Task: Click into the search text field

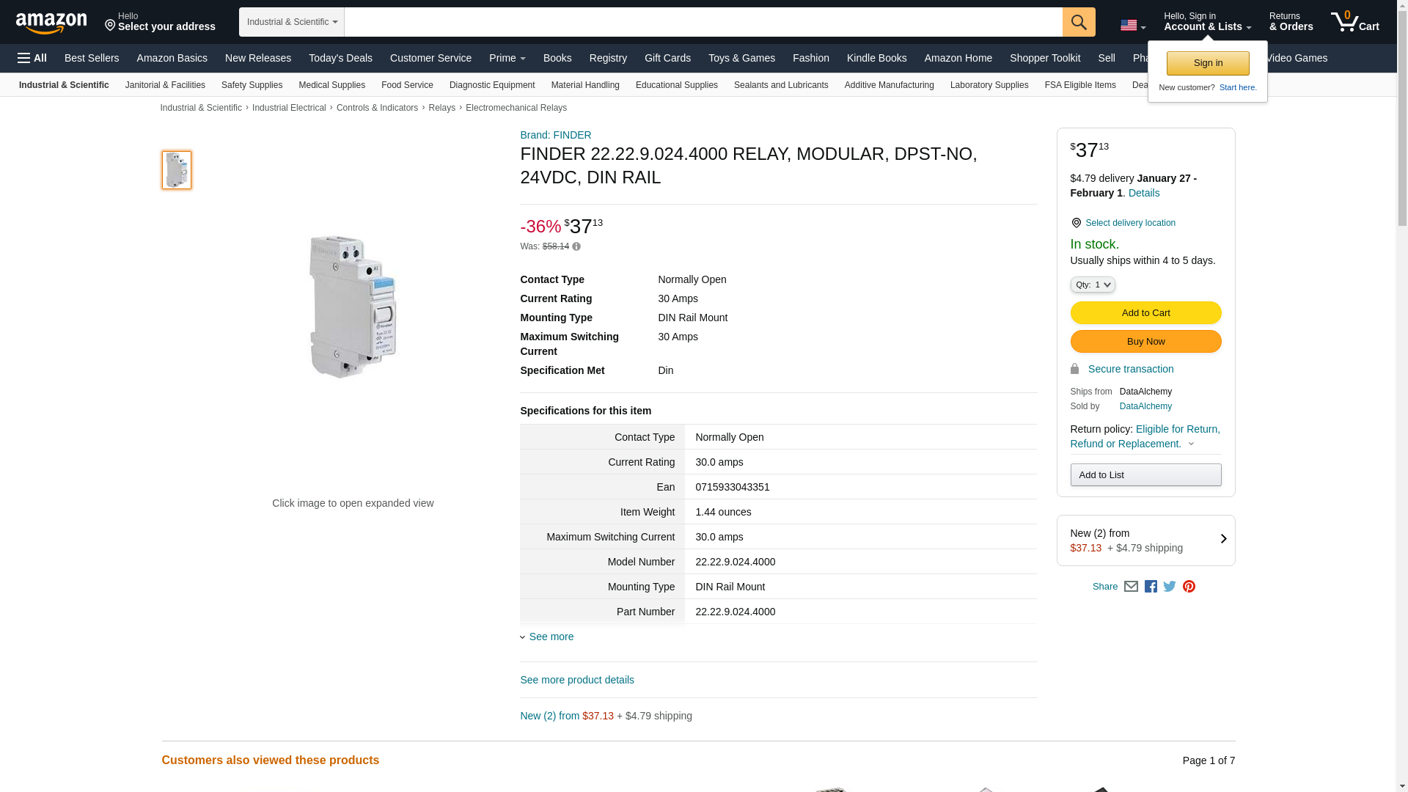Action: 703,22
